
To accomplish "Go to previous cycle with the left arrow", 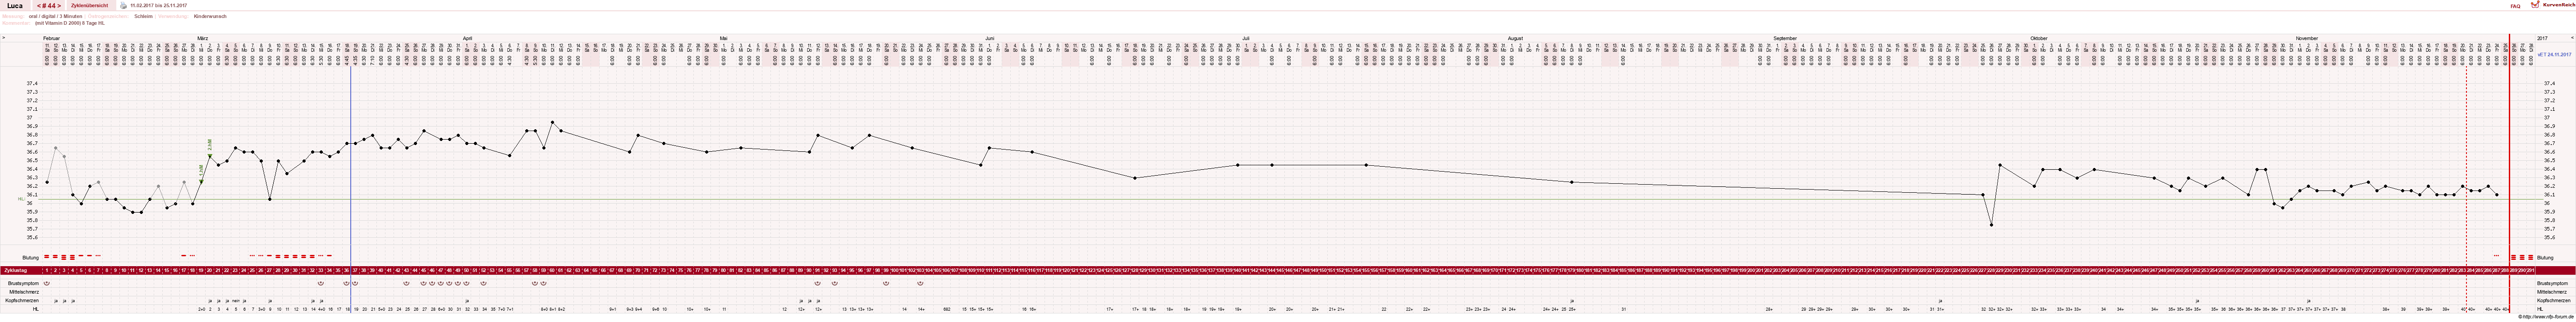I will point(39,6).
